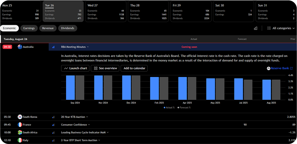Click the France flag icon
Viewport: 297px width, 144px height.
click(x=20, y=125)
